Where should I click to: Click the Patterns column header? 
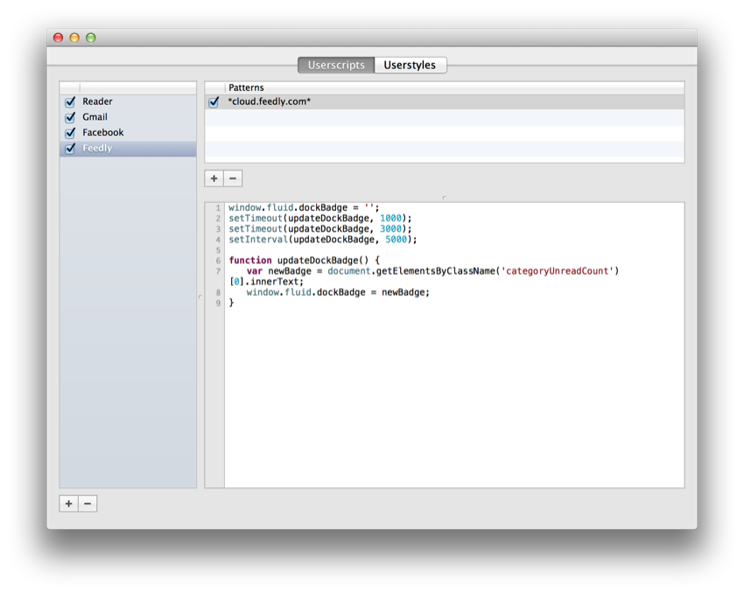(454, 87)
